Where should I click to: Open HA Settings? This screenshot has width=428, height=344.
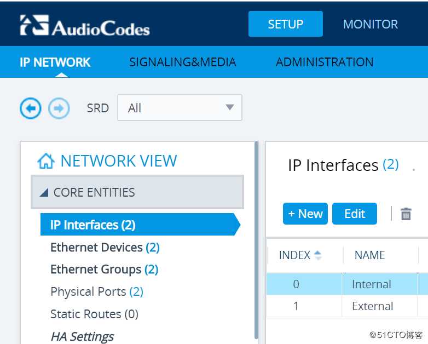pos(82,337)
